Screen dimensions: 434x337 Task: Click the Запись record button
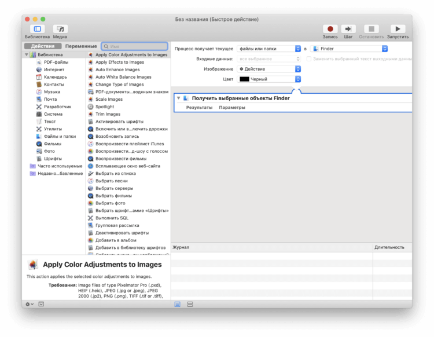[330, 29]
